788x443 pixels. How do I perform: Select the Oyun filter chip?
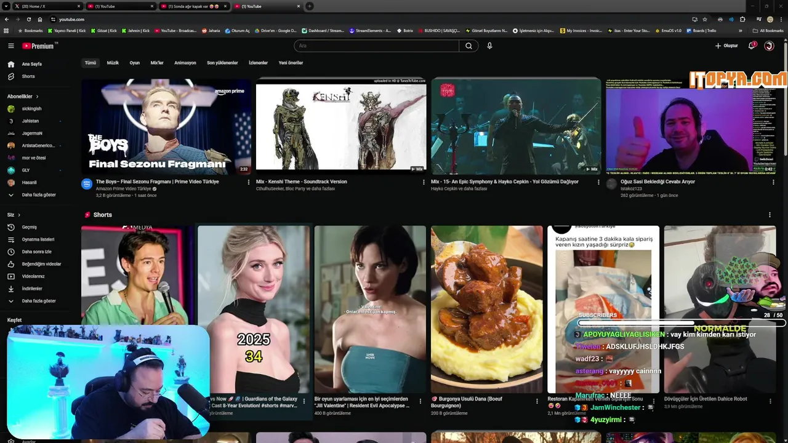[x=135, y=63]
